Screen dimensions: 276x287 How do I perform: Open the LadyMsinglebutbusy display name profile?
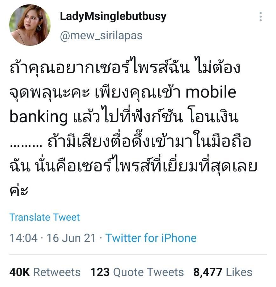113,17
